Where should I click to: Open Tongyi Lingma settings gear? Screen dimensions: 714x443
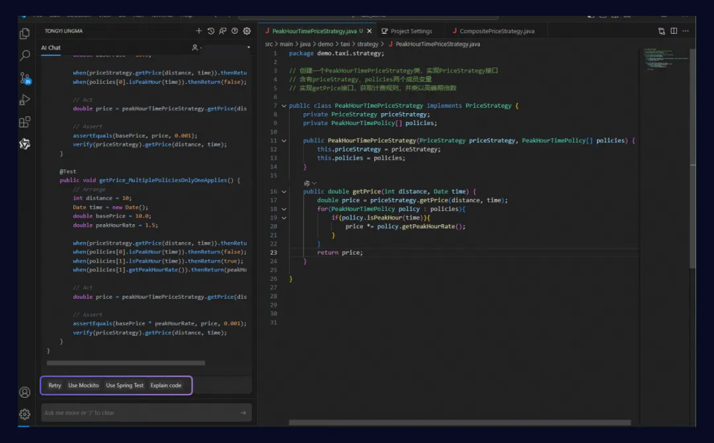tap(247, 31)
